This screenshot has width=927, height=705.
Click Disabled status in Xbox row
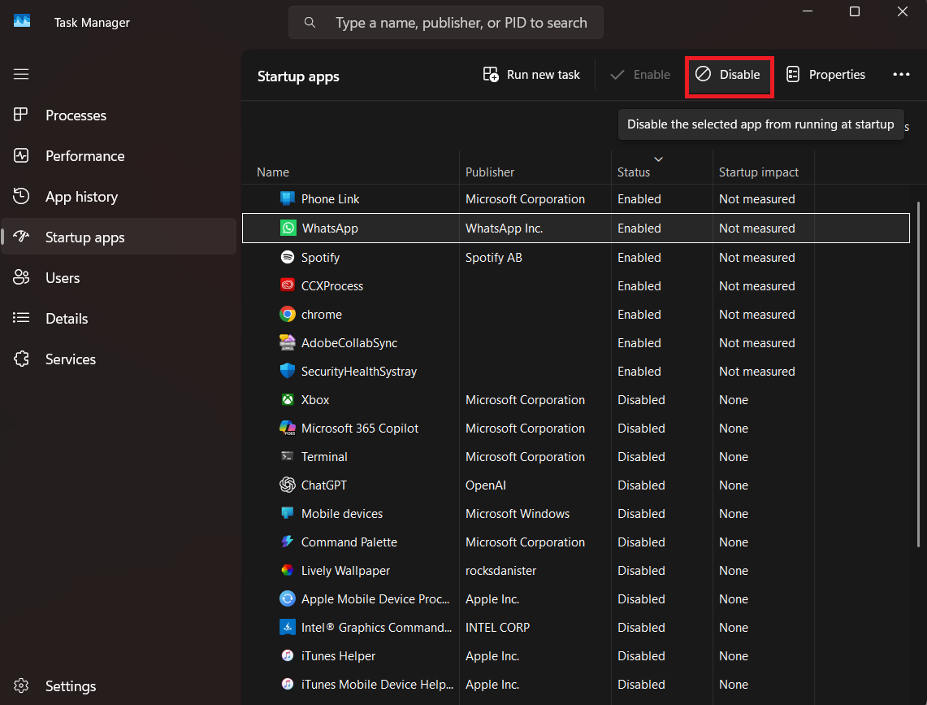[641, 400]
